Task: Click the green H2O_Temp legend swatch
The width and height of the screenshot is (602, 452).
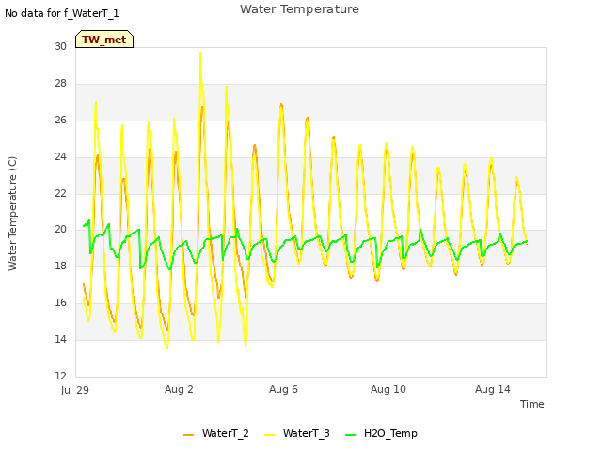Action: (x=350, y=435)
